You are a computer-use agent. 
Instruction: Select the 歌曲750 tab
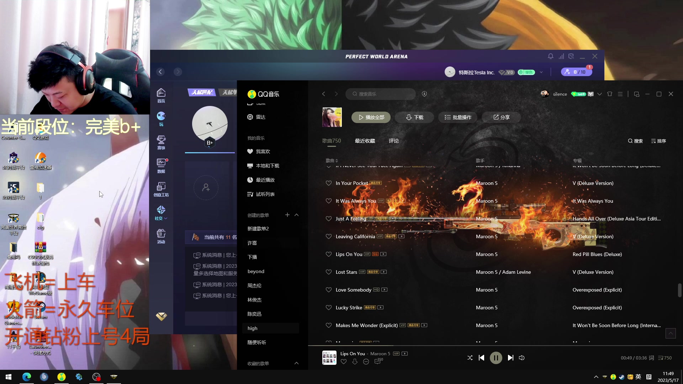(332, 141)
